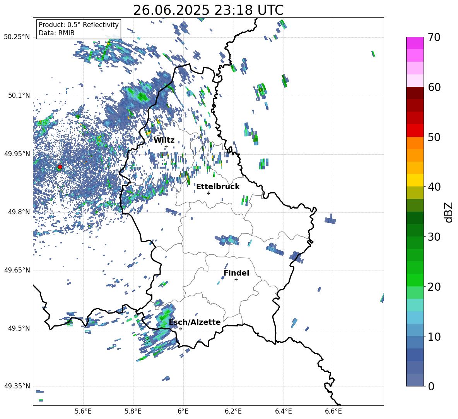Viewport: 458px width, 419px height.
Task: Click the Ettelbruck city label
Action: pos(218,187)
